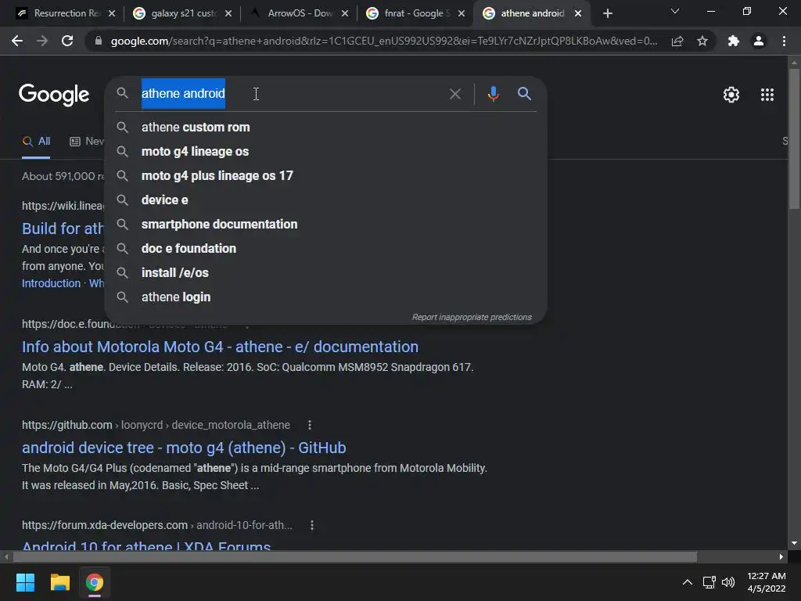Click the vertical scrollbar thumb
The height and width of the screenshot is (601, 801).
tap(794, 138)
